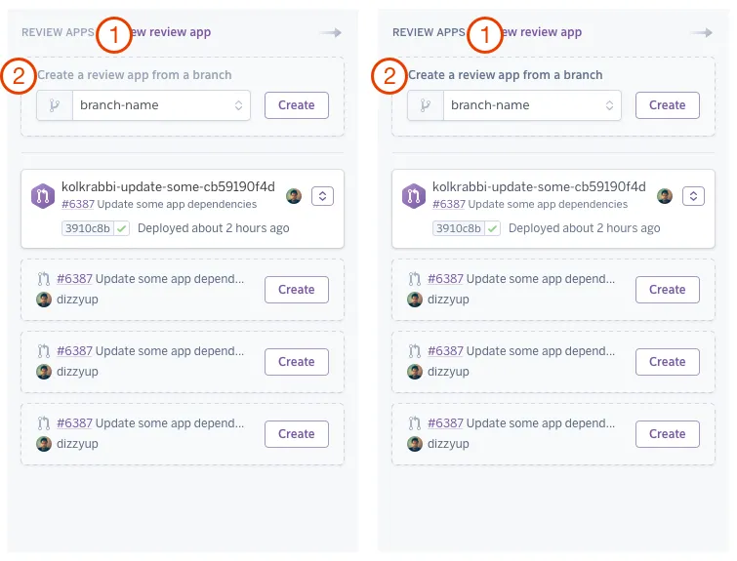
Task: Open #6387 link in third right pull request row
Action: [x=445, y=423]
